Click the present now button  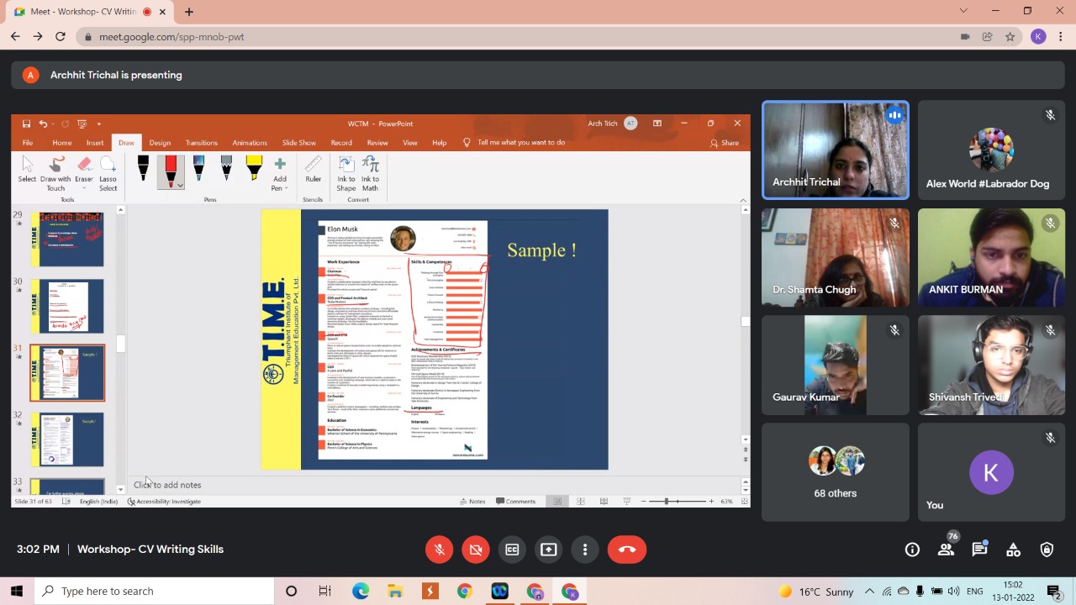[x=548, y=550]
